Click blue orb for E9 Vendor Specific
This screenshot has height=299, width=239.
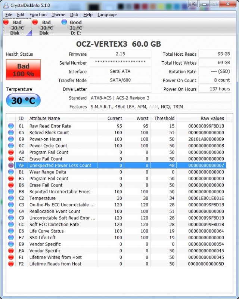click(x=11, y=244)
